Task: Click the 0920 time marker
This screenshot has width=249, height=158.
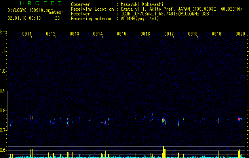Action: pyautogui.click(x=240, y=34)
